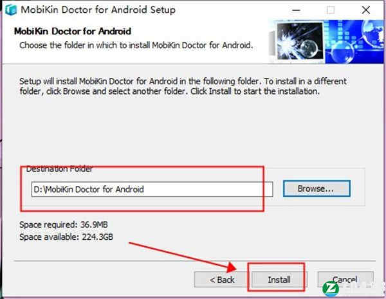This screenshot has height=299, width=386.
Task: Click the setup window title bar text
Action: [98, 10]
